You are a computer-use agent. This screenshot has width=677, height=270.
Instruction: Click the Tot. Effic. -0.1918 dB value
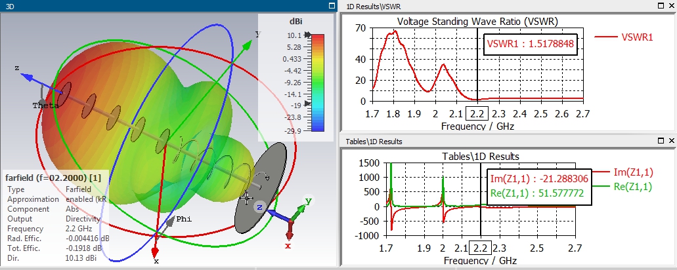83,248
